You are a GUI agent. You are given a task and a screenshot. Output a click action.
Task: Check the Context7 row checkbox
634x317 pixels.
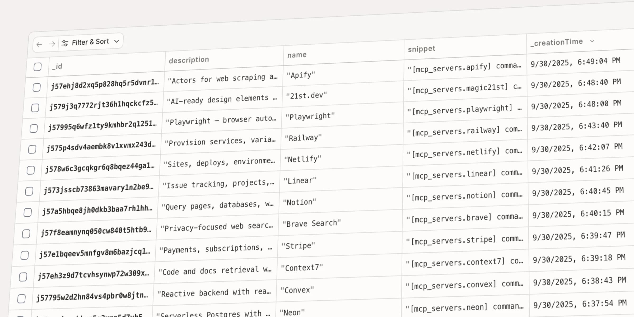point(23,277)
